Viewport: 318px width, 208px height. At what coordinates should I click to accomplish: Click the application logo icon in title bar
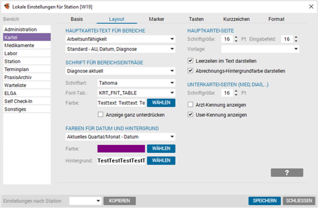(7, 7)
